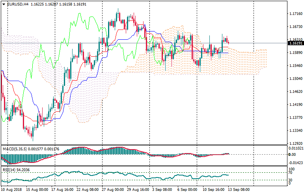The width and height of the screenshot is (304, 194).
Task: Click the 10 Aug 2018 date label
Action: pos(12,190)
